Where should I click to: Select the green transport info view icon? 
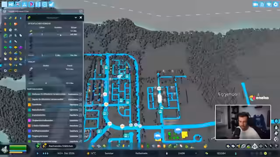coord(6,36)
